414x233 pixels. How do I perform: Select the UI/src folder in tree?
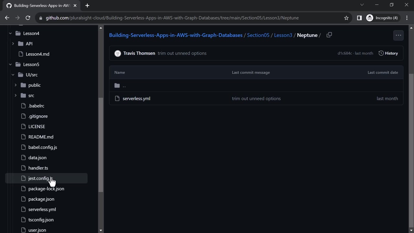tap(32, 75)
